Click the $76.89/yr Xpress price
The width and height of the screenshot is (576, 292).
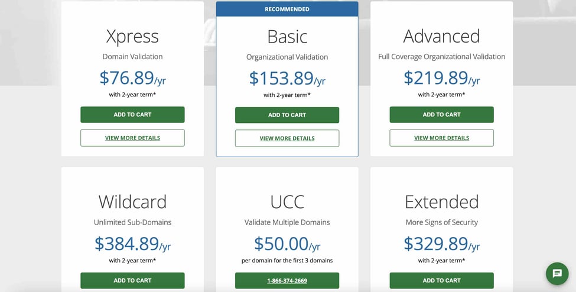pyautogui.click(x=132, y=78)
